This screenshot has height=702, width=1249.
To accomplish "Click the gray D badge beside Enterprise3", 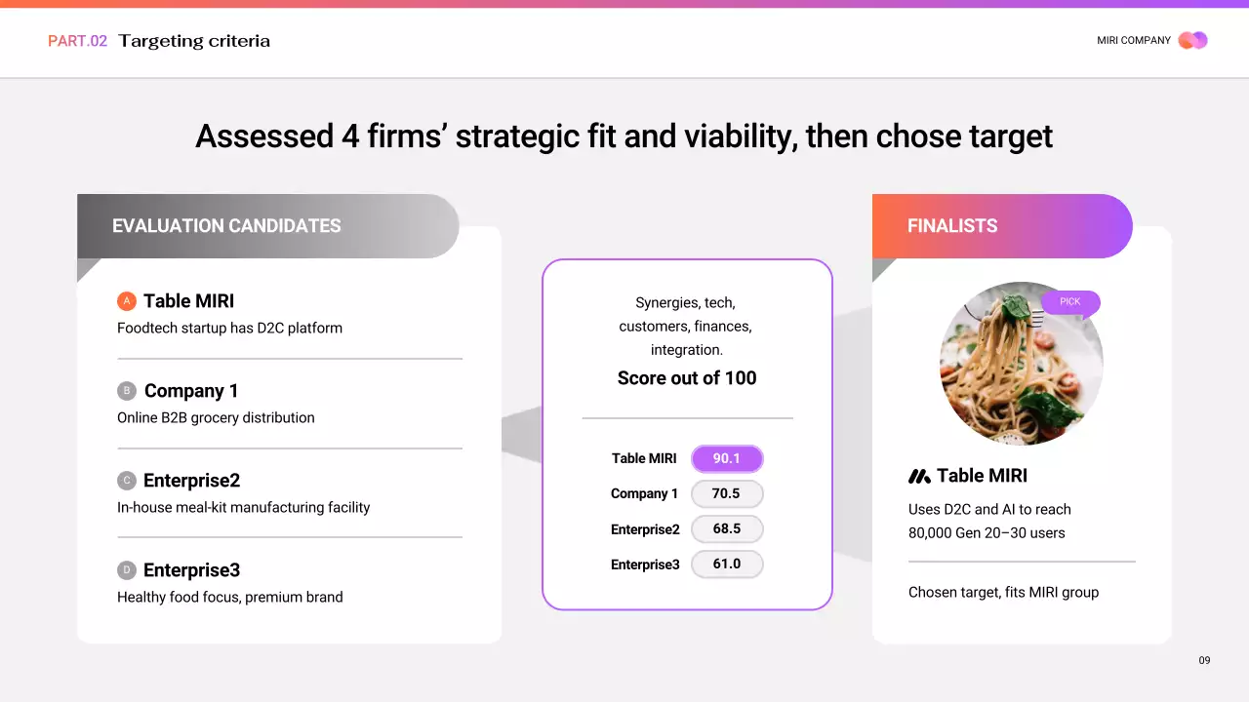I will point(127,570).
